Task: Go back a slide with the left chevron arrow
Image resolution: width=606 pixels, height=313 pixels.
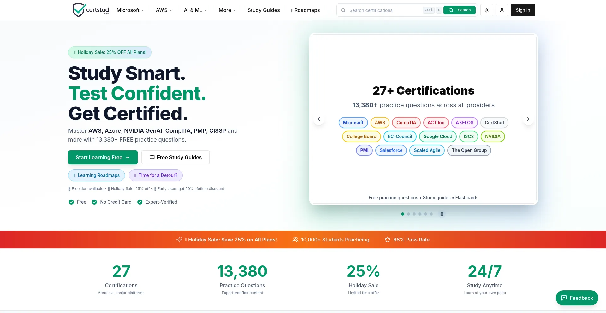Action: point(319,119)
